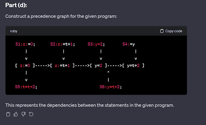Viewport: 206px width, 125px height.
Task: Click the 'S3:y=2;' code text
Action: (96, 44)
